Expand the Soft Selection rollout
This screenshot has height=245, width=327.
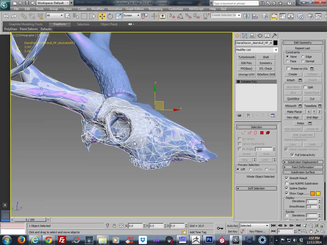256,188
